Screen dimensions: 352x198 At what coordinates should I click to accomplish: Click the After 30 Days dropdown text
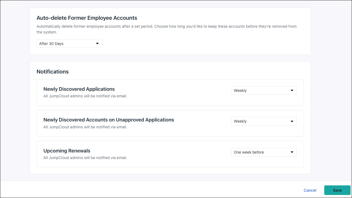pyautogui.click(x=51, y=43)
